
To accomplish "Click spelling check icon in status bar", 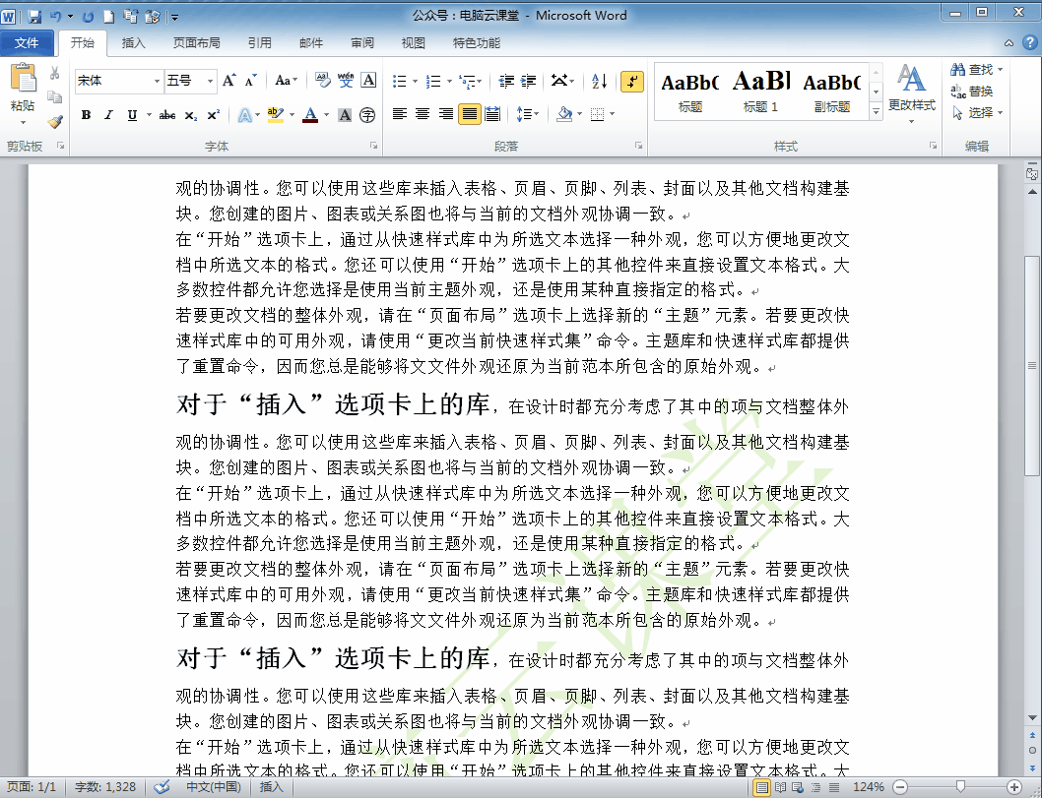I will 162,787.
